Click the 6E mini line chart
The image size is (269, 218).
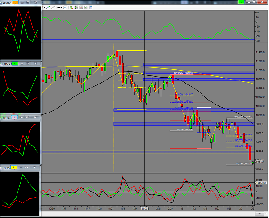pos(21,33)
